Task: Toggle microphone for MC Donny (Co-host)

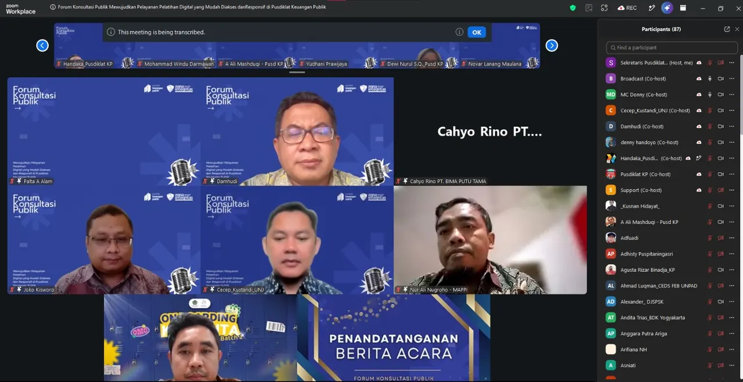Action: coord(709,94)
